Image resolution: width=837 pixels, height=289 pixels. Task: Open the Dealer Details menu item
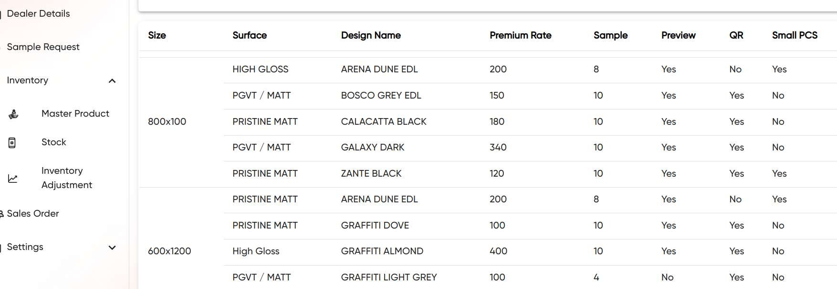pos(38,14)
